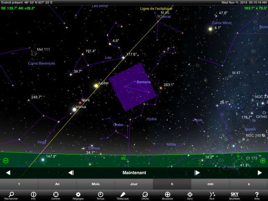Tap the 103.7° x 79.5° field readout

(x=255, y=8)
